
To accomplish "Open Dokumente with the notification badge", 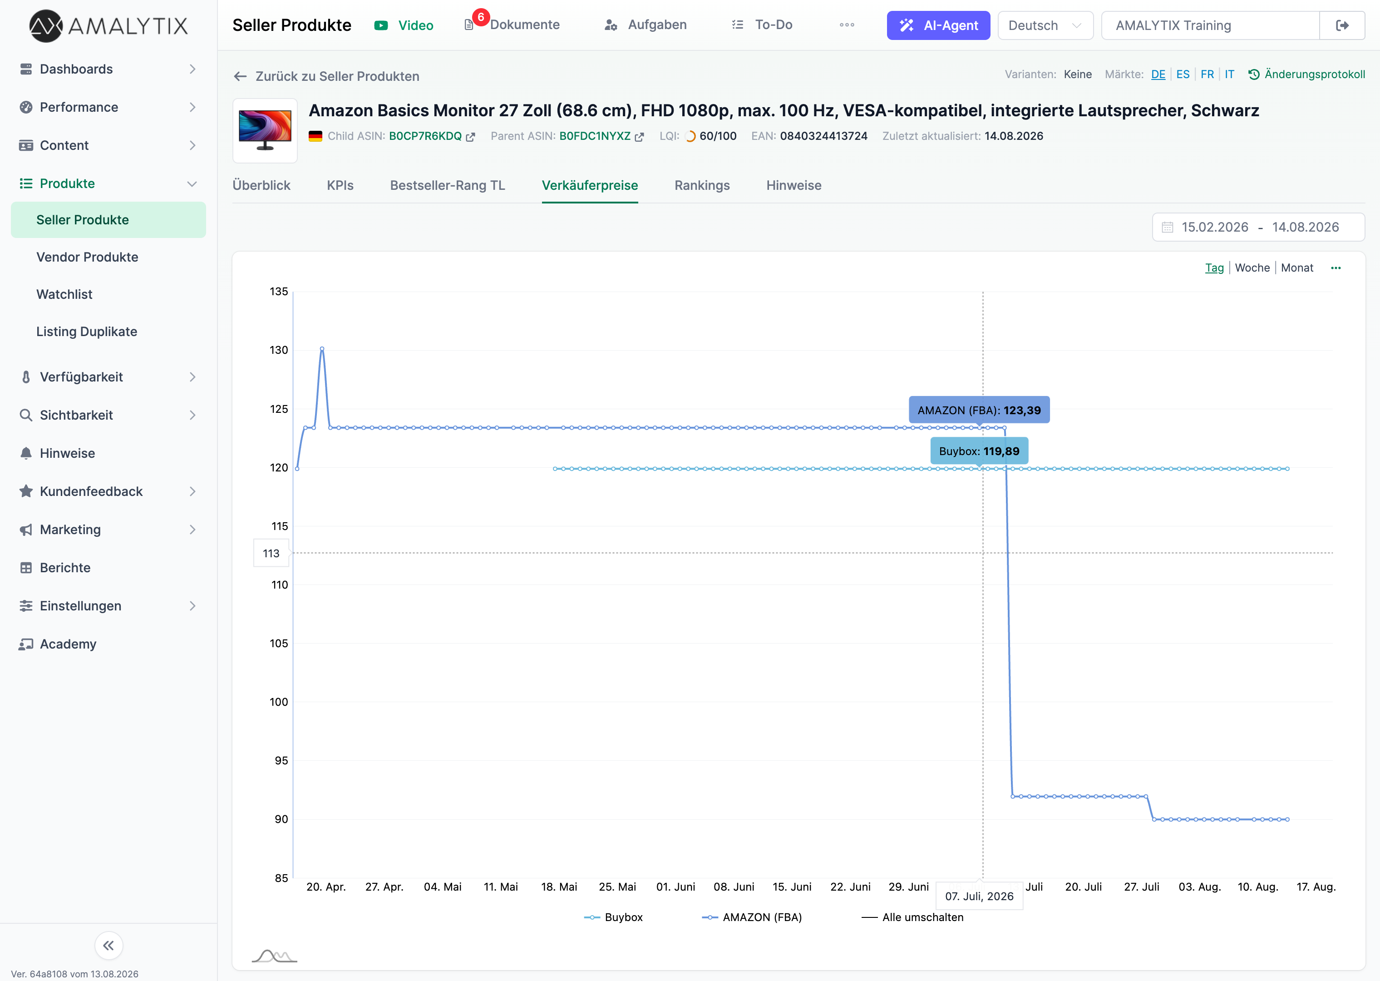I will coord(512,25).
